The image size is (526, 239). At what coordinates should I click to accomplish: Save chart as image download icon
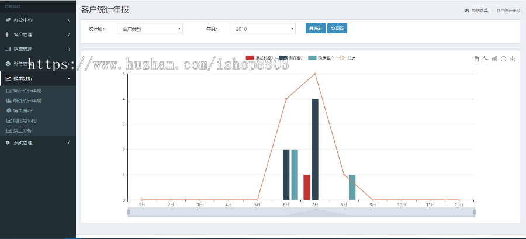512,58
